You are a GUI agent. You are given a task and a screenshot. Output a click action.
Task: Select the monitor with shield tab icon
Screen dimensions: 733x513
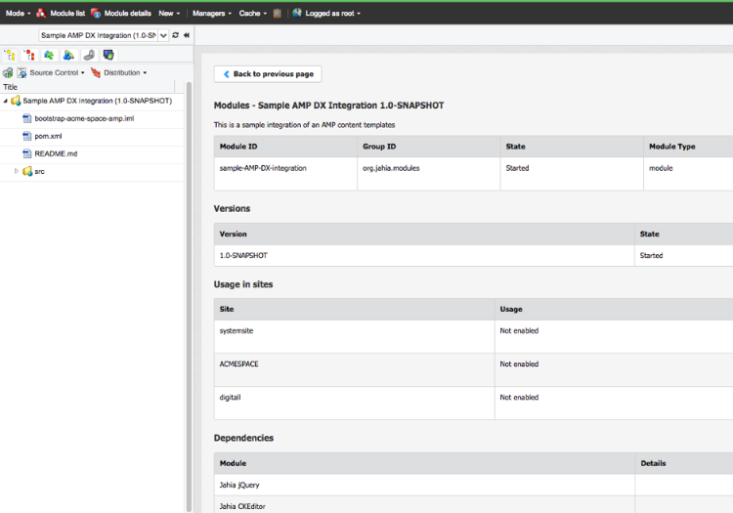108,55
